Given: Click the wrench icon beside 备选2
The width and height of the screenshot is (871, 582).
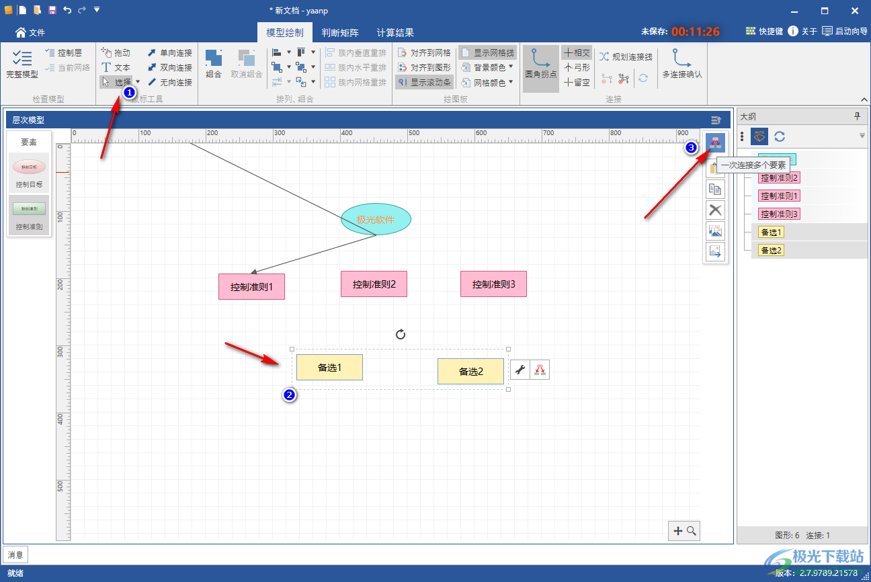Looking at the screenshot, I should (520, 370).
